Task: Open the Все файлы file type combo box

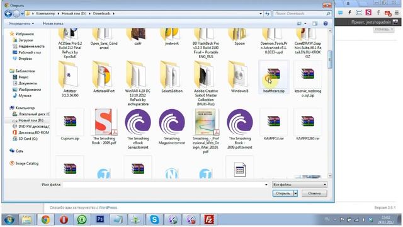Action: tap(300, 185)
